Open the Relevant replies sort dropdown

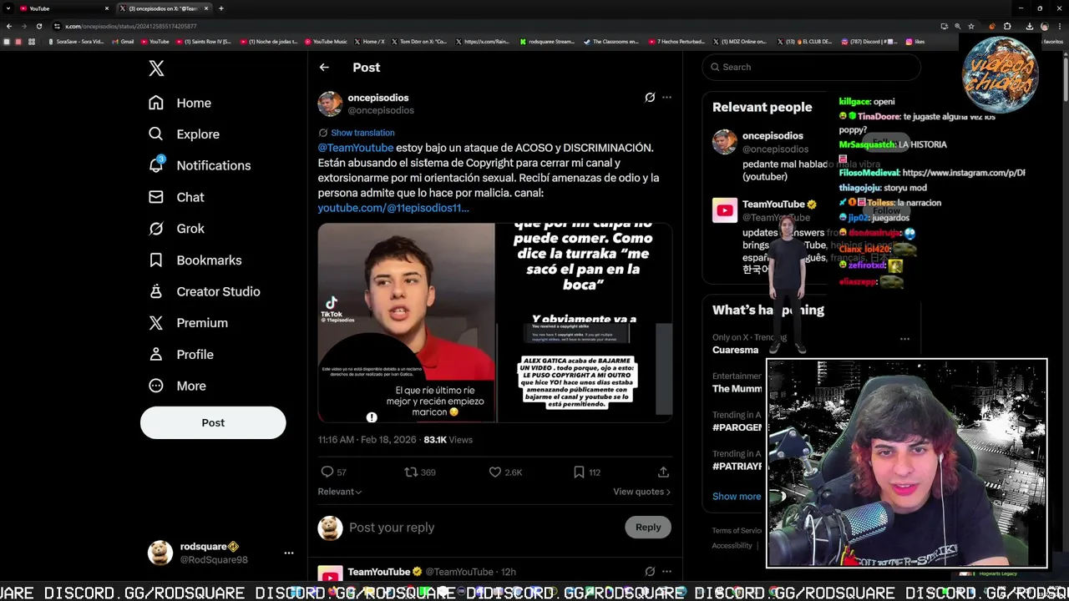pos(340,492)
